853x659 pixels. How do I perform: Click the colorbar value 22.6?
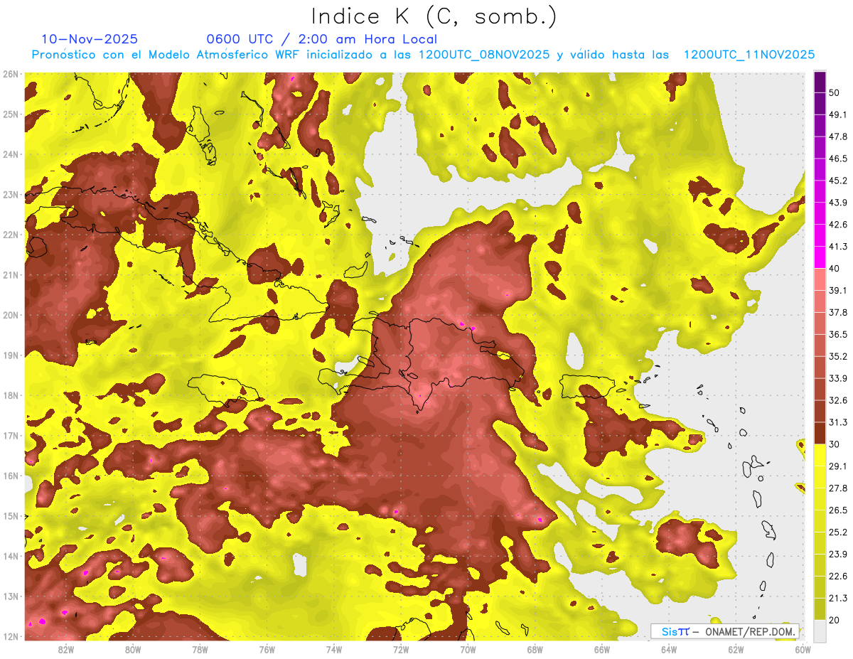point(837,576)
